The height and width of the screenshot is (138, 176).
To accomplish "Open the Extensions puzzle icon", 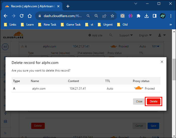I will [139, 16].
